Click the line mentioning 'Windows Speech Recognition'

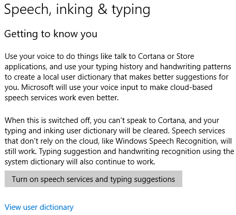point(118,141)
